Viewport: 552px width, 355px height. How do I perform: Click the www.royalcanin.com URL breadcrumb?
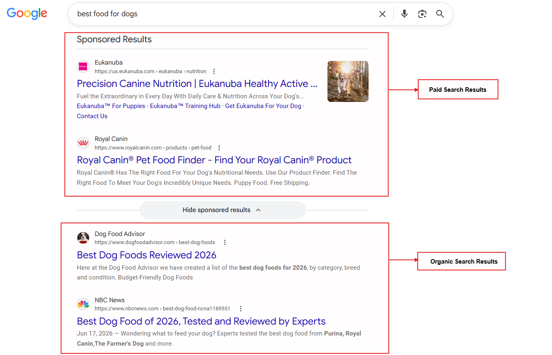click(153, 148)
